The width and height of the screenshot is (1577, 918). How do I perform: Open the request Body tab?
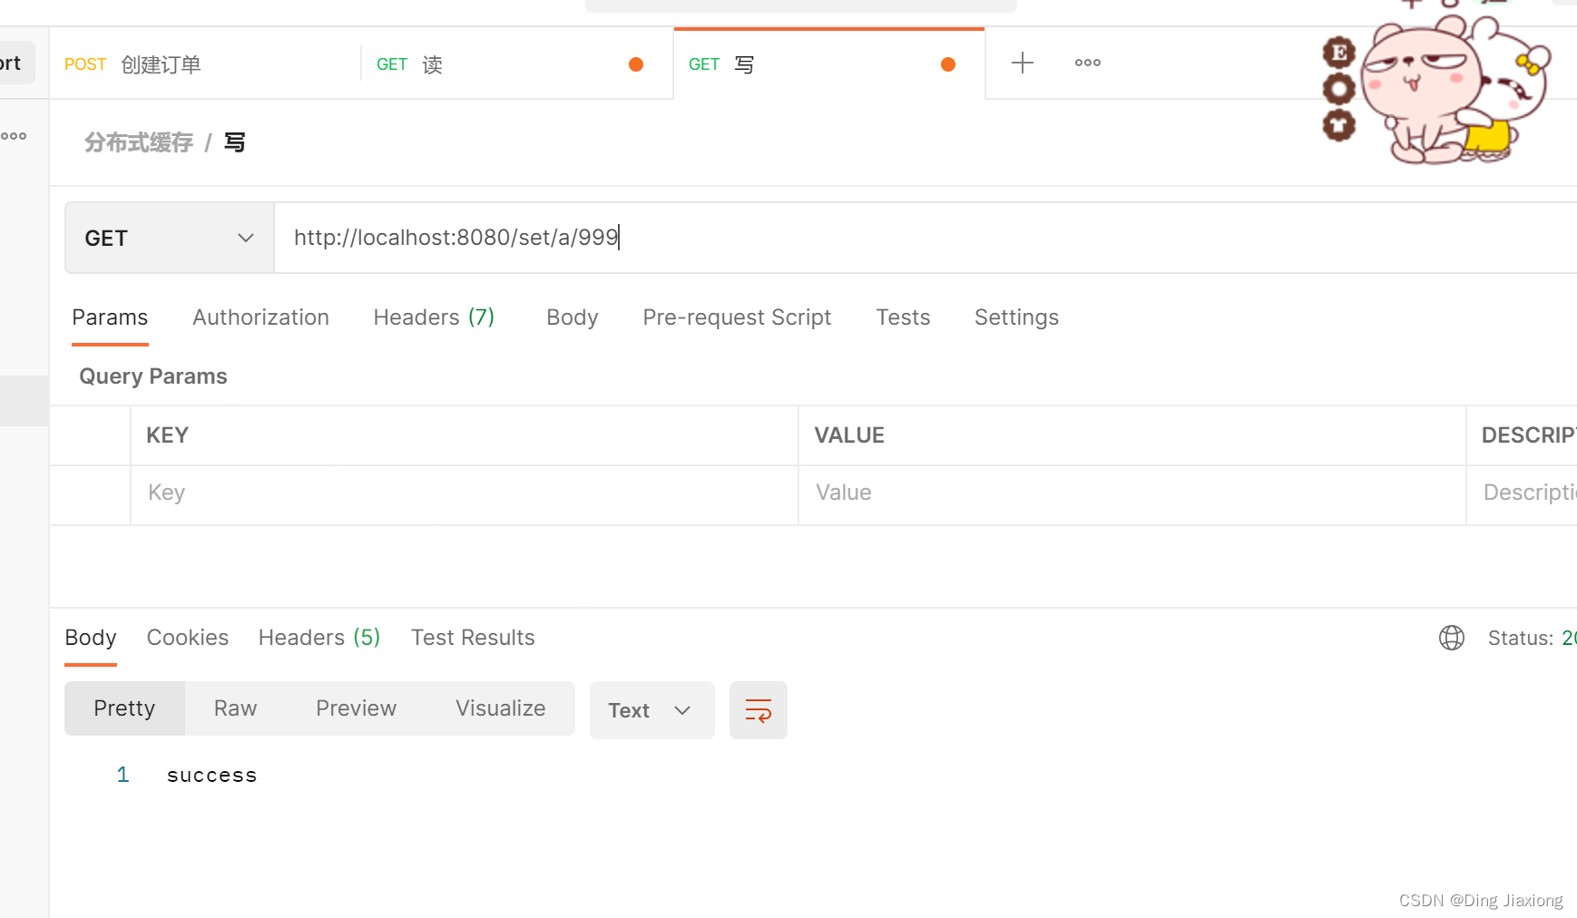point(573,317)
